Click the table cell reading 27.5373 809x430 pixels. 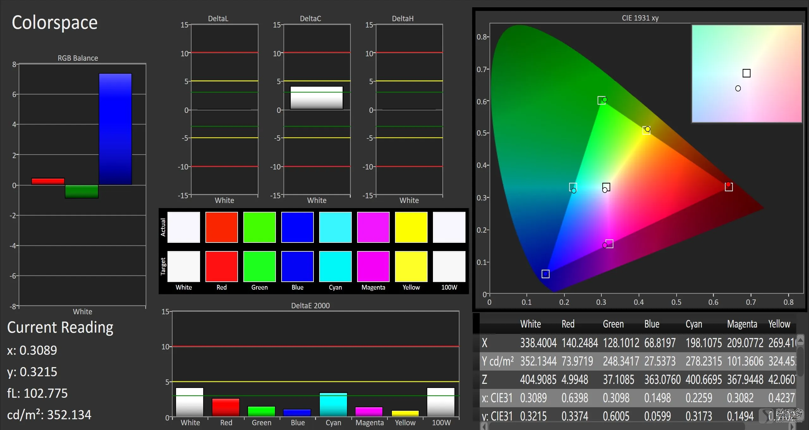[x=660, y=361]
